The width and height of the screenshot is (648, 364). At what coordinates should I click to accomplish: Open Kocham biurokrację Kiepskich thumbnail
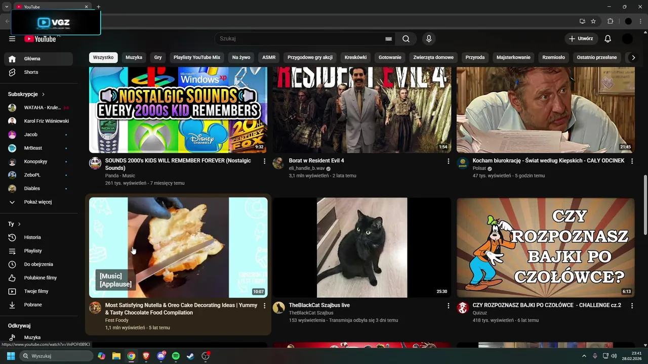click(x=546, y=110)
